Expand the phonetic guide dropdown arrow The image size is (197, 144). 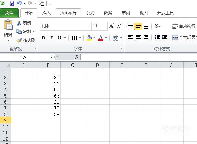coord(121,38)
